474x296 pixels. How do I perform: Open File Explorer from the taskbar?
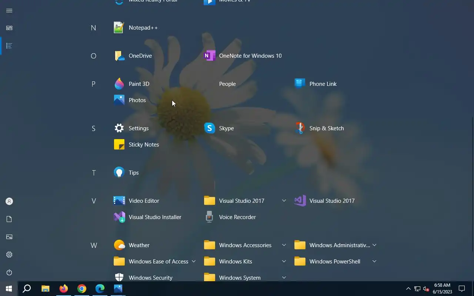coord(45,289)
